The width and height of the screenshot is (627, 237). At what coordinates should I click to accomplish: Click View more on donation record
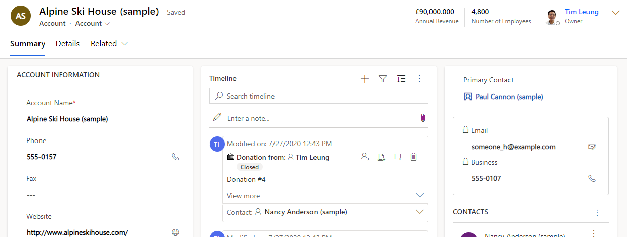point(244,196)
